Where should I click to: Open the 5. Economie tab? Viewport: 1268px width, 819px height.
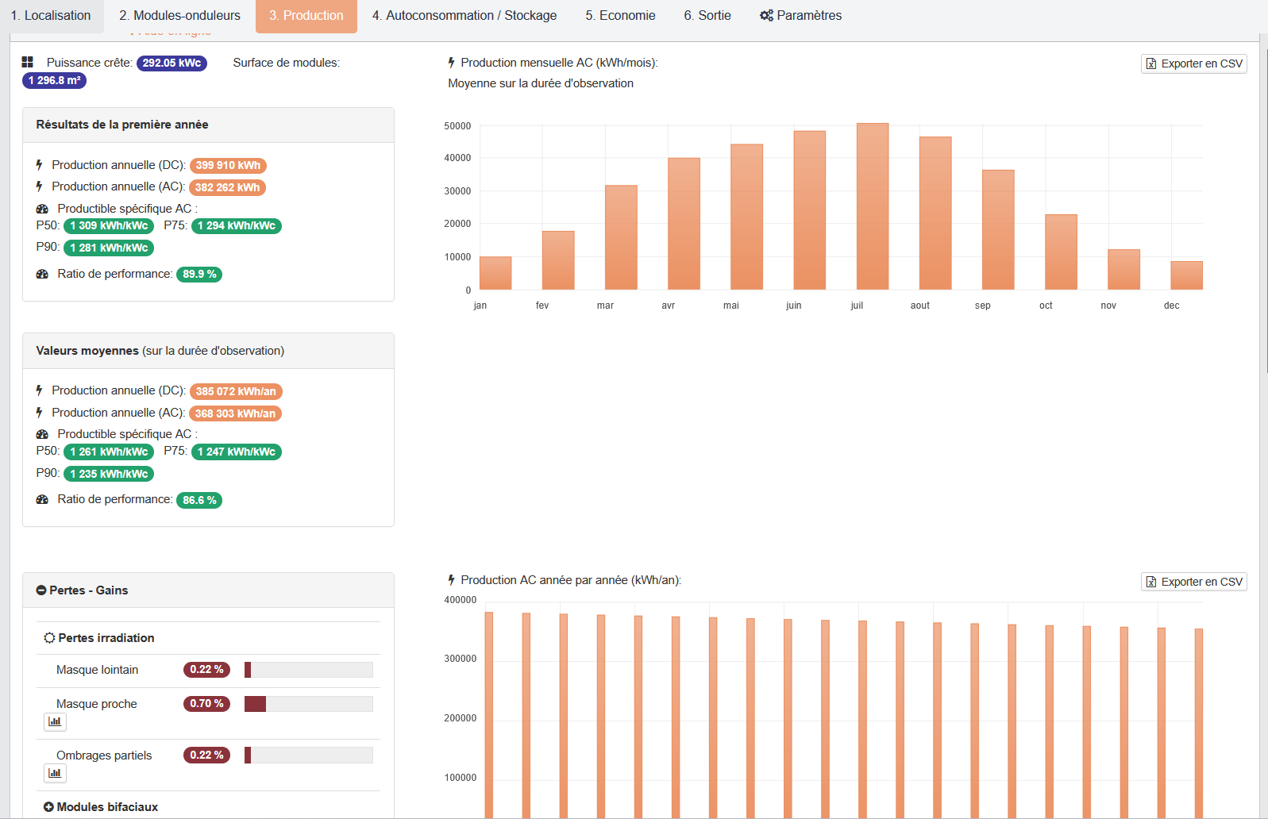tap(620, 16)
